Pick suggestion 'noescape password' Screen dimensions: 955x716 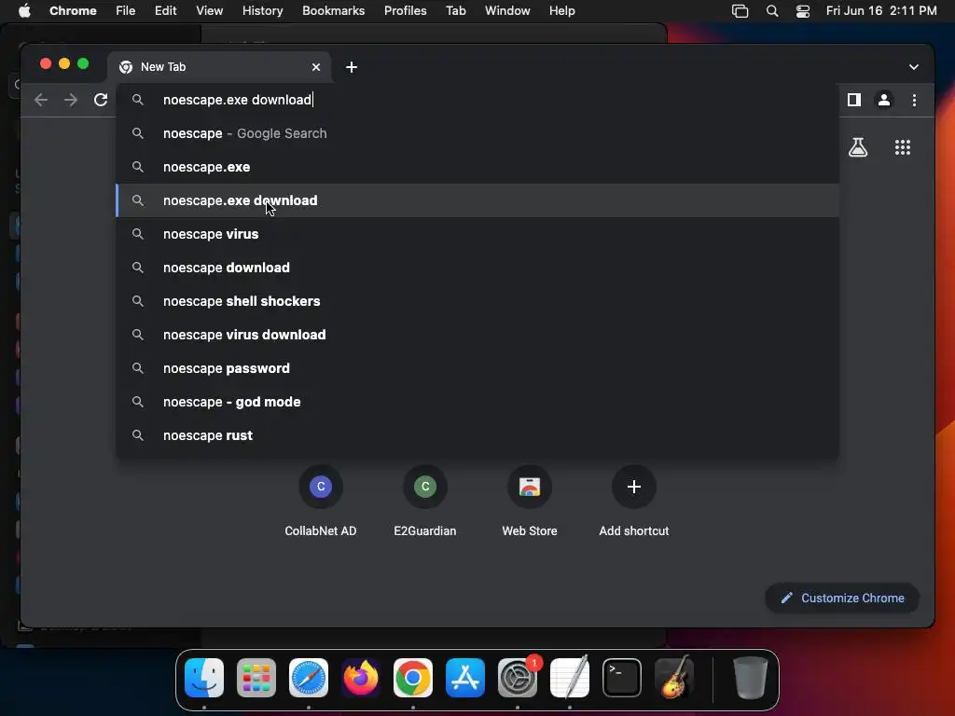tap(477, 367)
